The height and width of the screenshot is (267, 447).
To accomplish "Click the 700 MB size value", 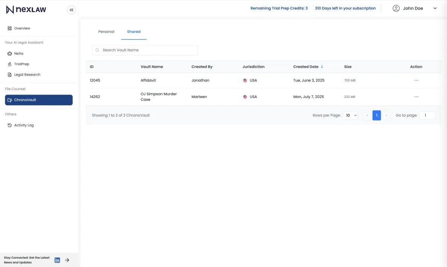I will coord(350,80).
